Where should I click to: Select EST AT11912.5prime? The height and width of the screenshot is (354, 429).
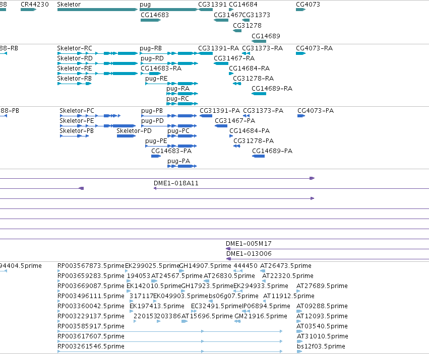point(289,296)
